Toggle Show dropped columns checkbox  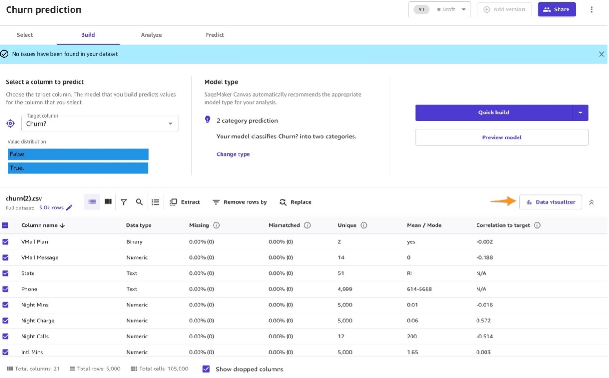click(x=206, y=369)
